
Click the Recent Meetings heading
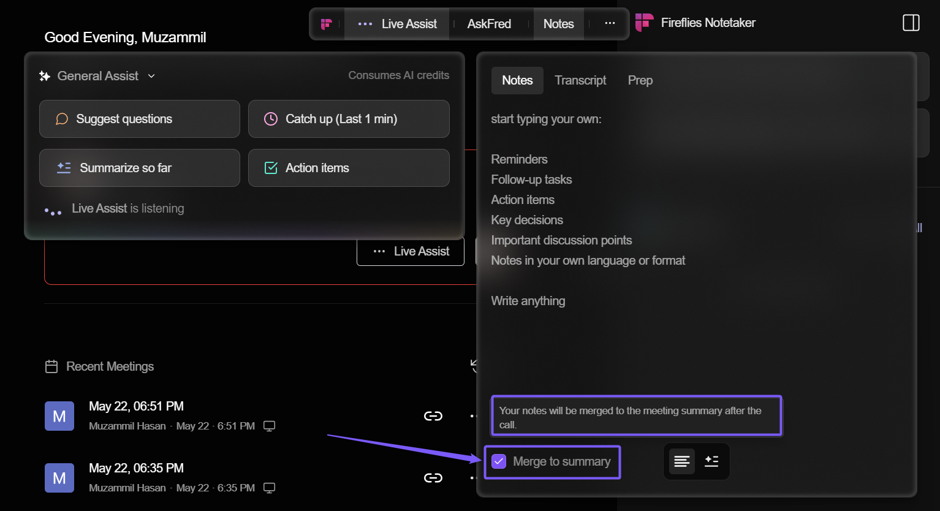(110, 366)
